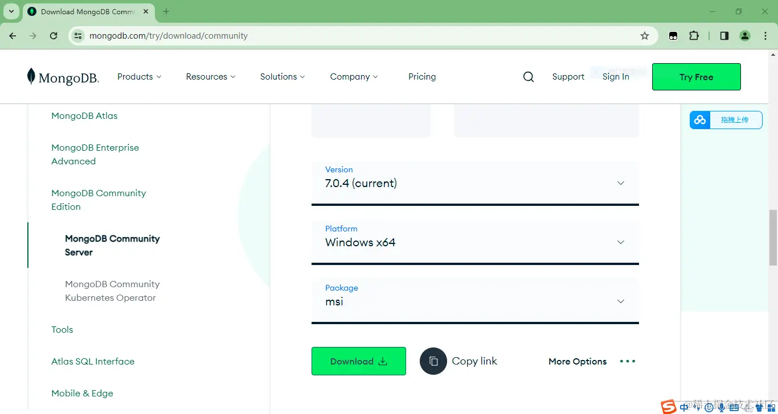Screen dimensions: 778x414
Task: View site information icon in address bar
Action: (79, 35)
